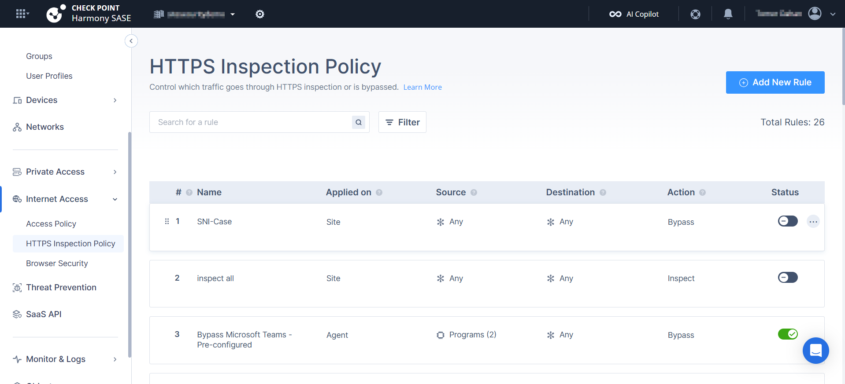Click the sidebar vertical scrollbar
Viewport: 845px width, 384px height.
130,244
